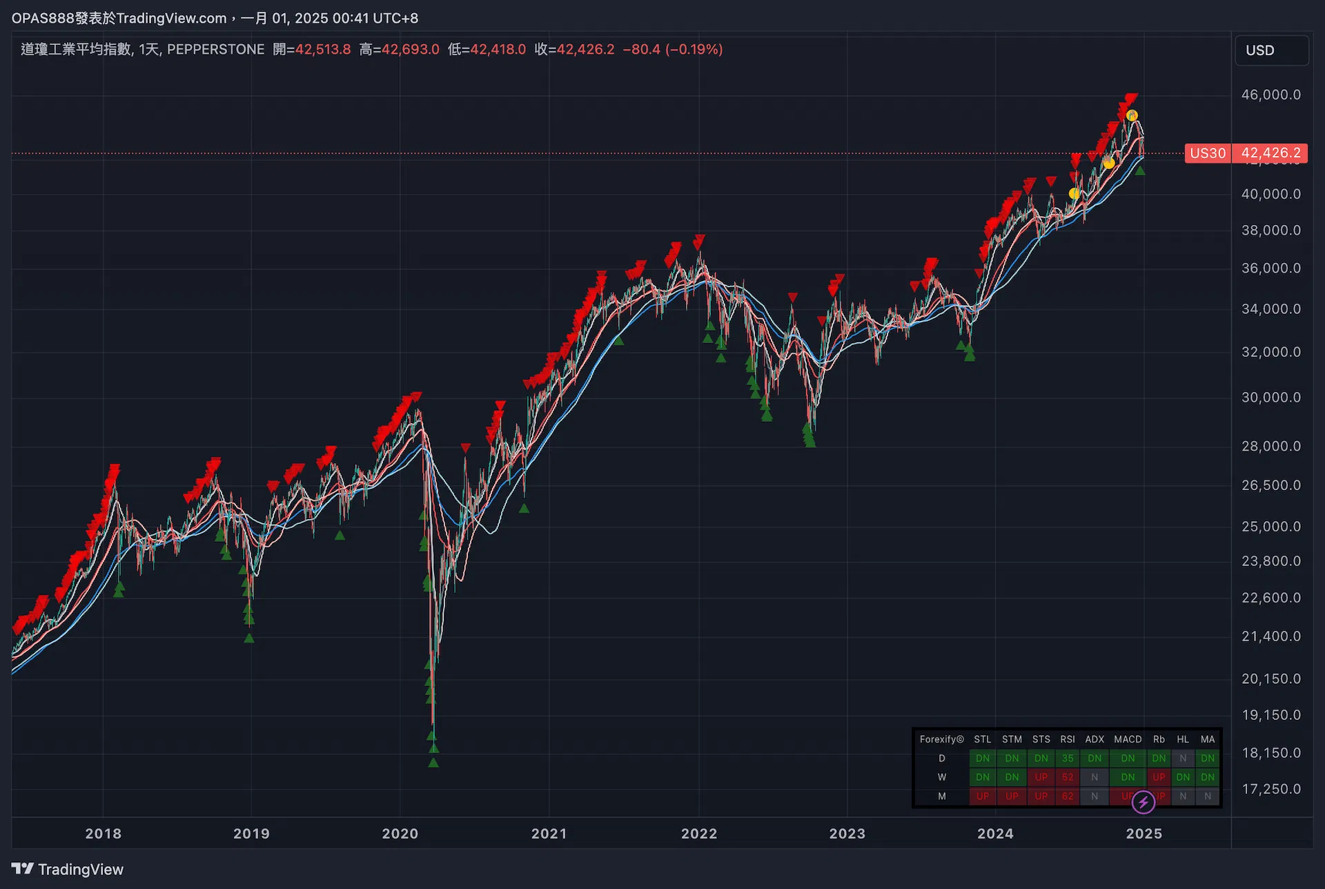Viewport: 1325px width, 889px height.
Task: Click the purple lightning bolt icon
Action: point(1144,802)
